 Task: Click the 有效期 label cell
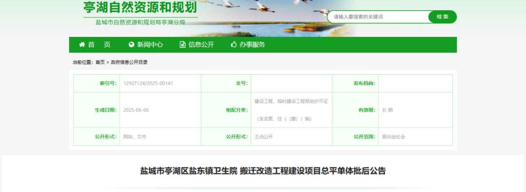[x=356, y=110]
